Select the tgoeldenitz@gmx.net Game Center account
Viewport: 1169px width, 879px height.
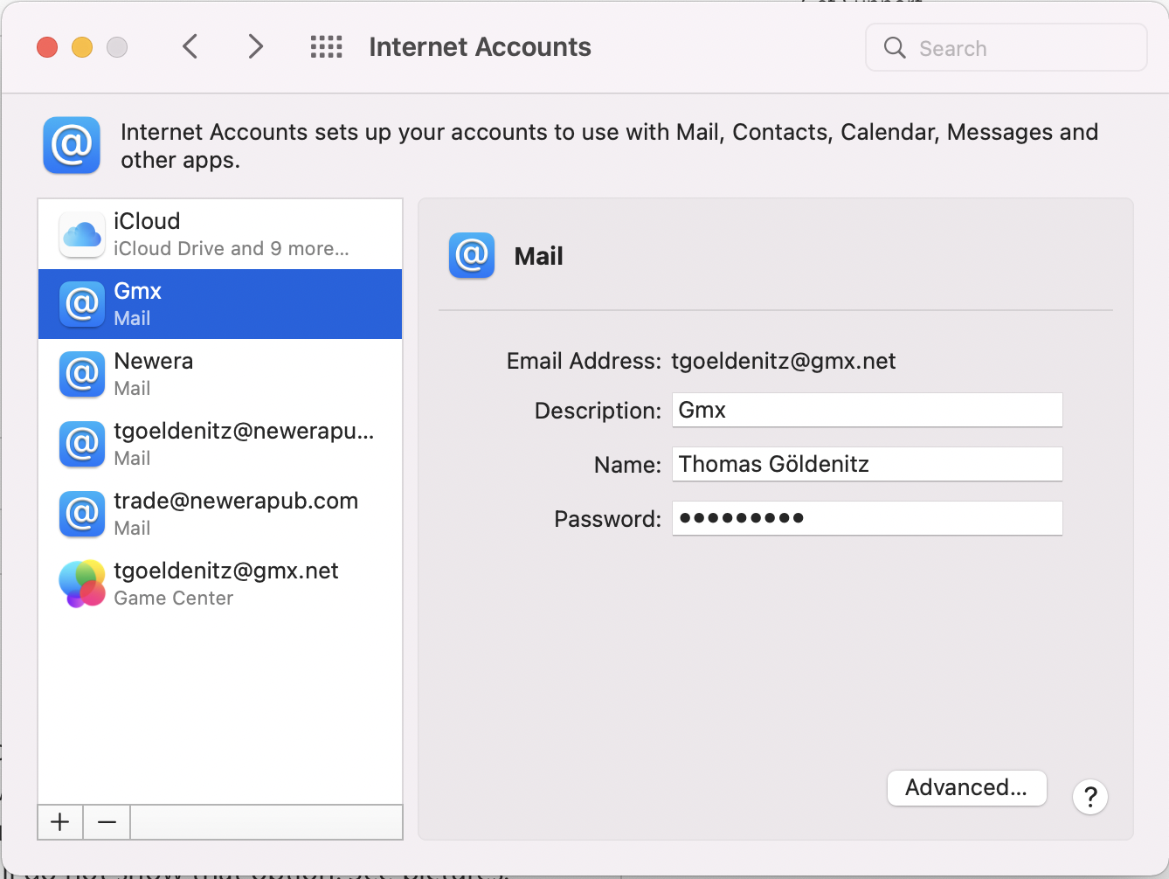(220, 584)
